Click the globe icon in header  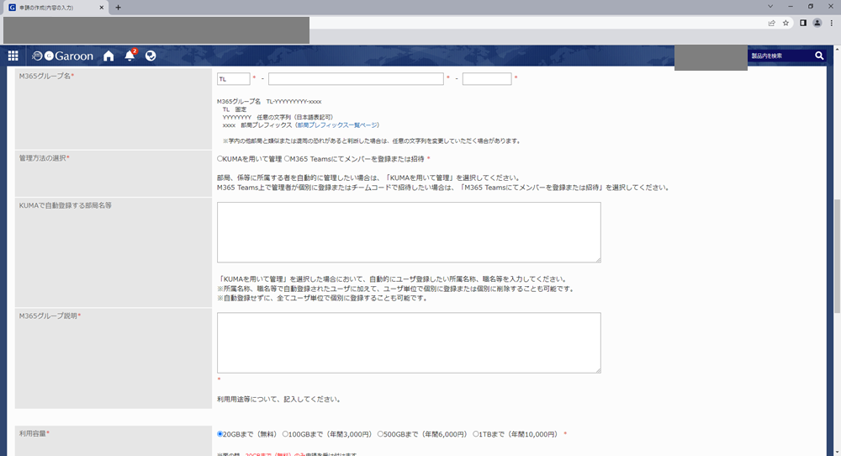[x=151, y=56]
